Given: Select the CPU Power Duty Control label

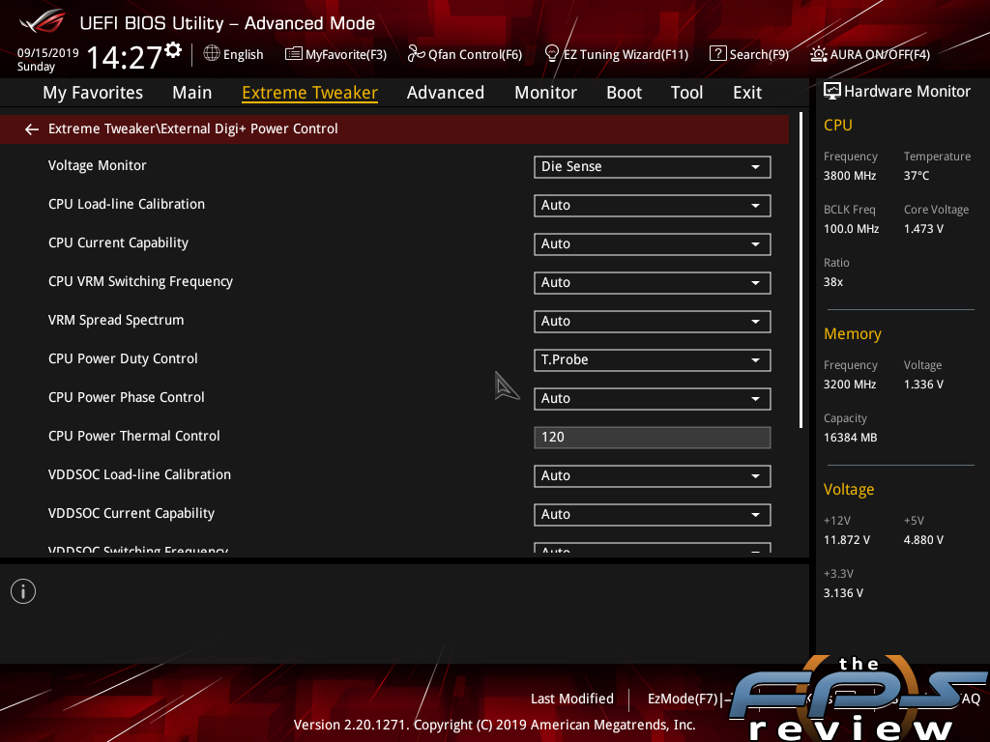Looking at the screenshot, I should (x=123, y=358).
